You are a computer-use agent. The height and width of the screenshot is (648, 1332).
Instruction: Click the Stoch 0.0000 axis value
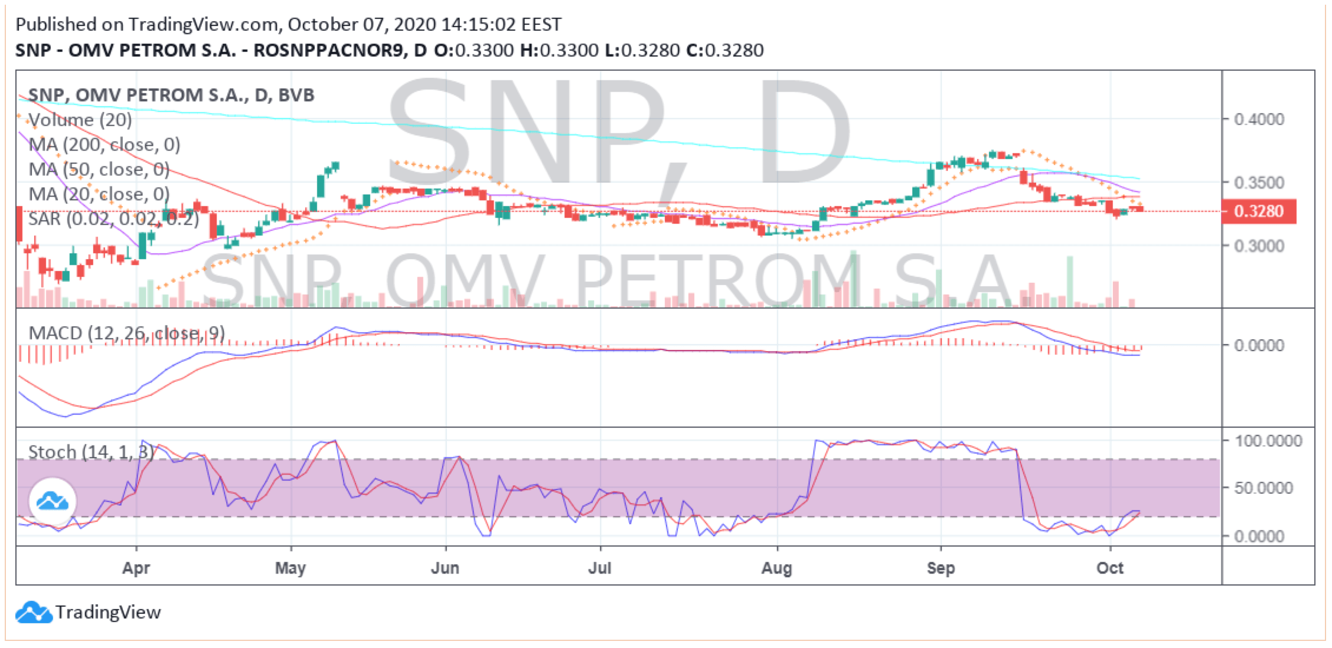pyautogui.click(x=1259, y=536)
